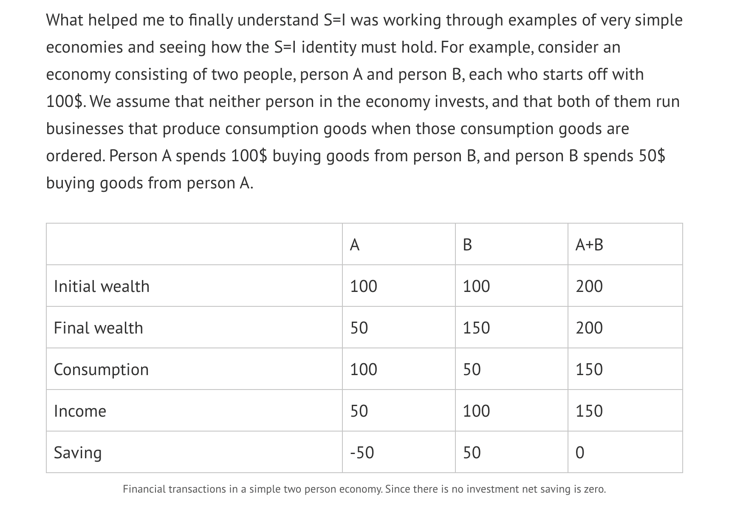
Task: Select column header A
Action: pos(355,245)
